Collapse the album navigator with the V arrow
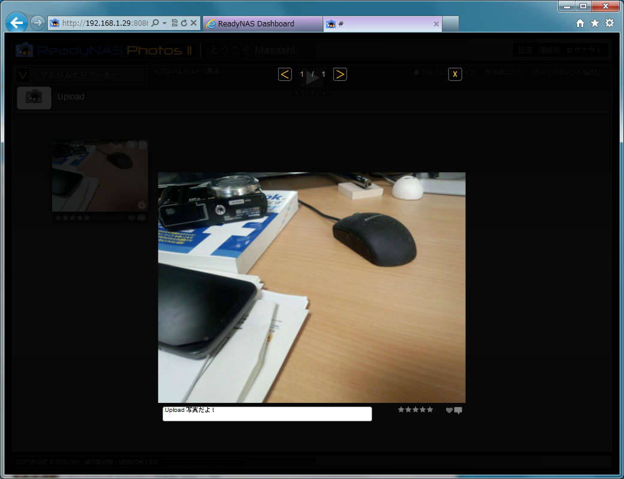Image resolution: width=624 pixels, height=479 pixels. click(23, 76)
